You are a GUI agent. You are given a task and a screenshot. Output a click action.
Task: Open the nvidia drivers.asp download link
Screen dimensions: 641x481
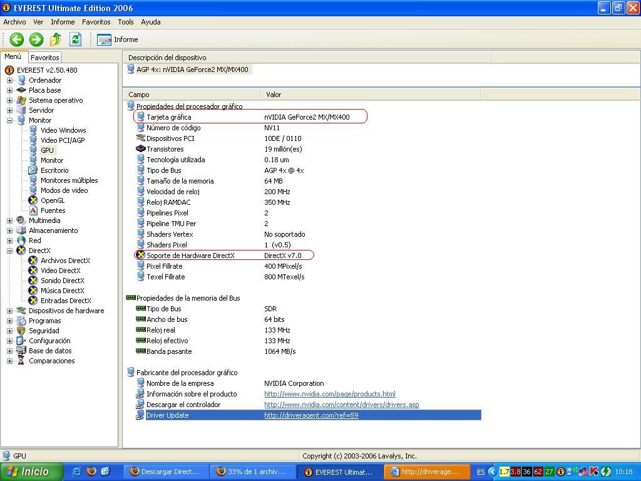342,405
